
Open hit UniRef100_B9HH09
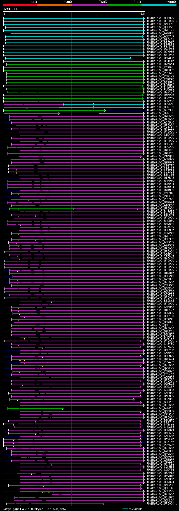point(161,18)
